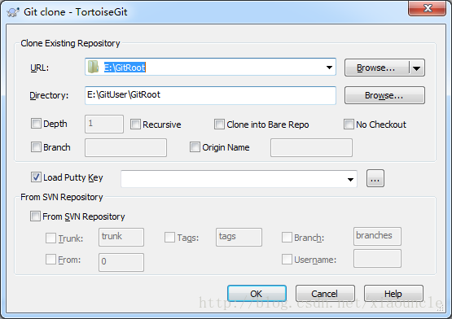Click the Depth value field
Screen dimensions: 452x319
tap(104, 124)
